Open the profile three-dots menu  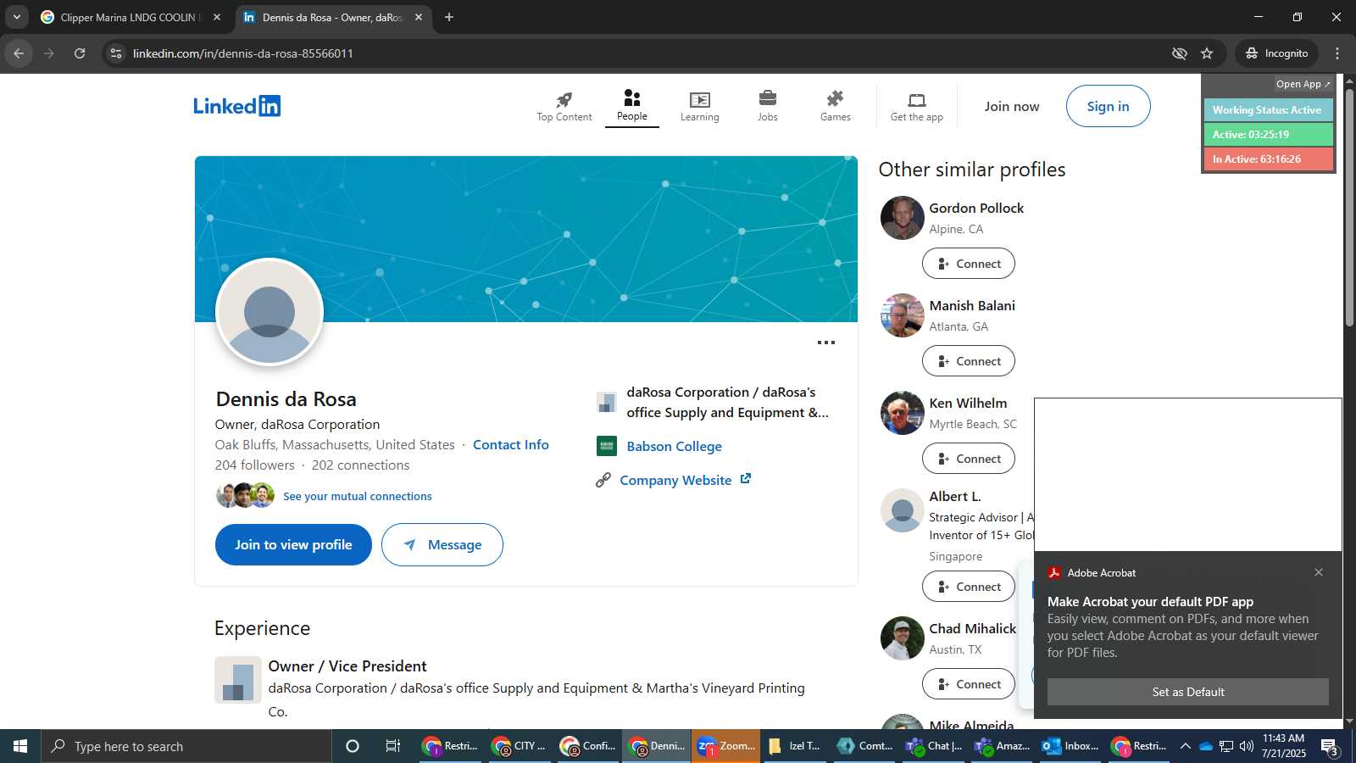(826, 343)
